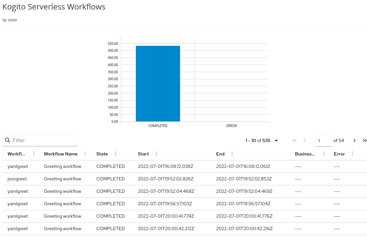Sort by the Business key column
367x237 pixels.
(x=323, y=154)
